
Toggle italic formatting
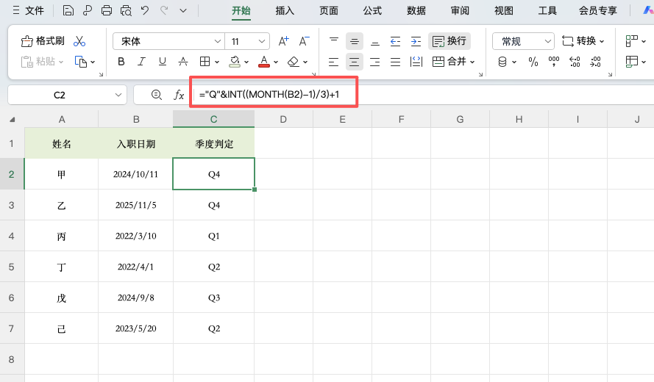[142, 62]
